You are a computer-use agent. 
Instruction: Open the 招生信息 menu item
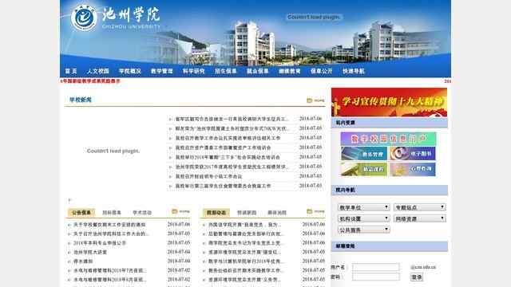pos(225,71)
